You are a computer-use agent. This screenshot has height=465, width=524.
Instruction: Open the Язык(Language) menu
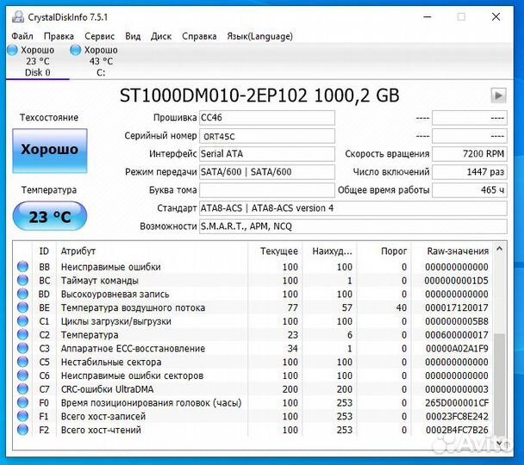259,36
